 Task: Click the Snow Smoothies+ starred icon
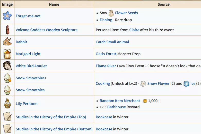tap(7, 78)
